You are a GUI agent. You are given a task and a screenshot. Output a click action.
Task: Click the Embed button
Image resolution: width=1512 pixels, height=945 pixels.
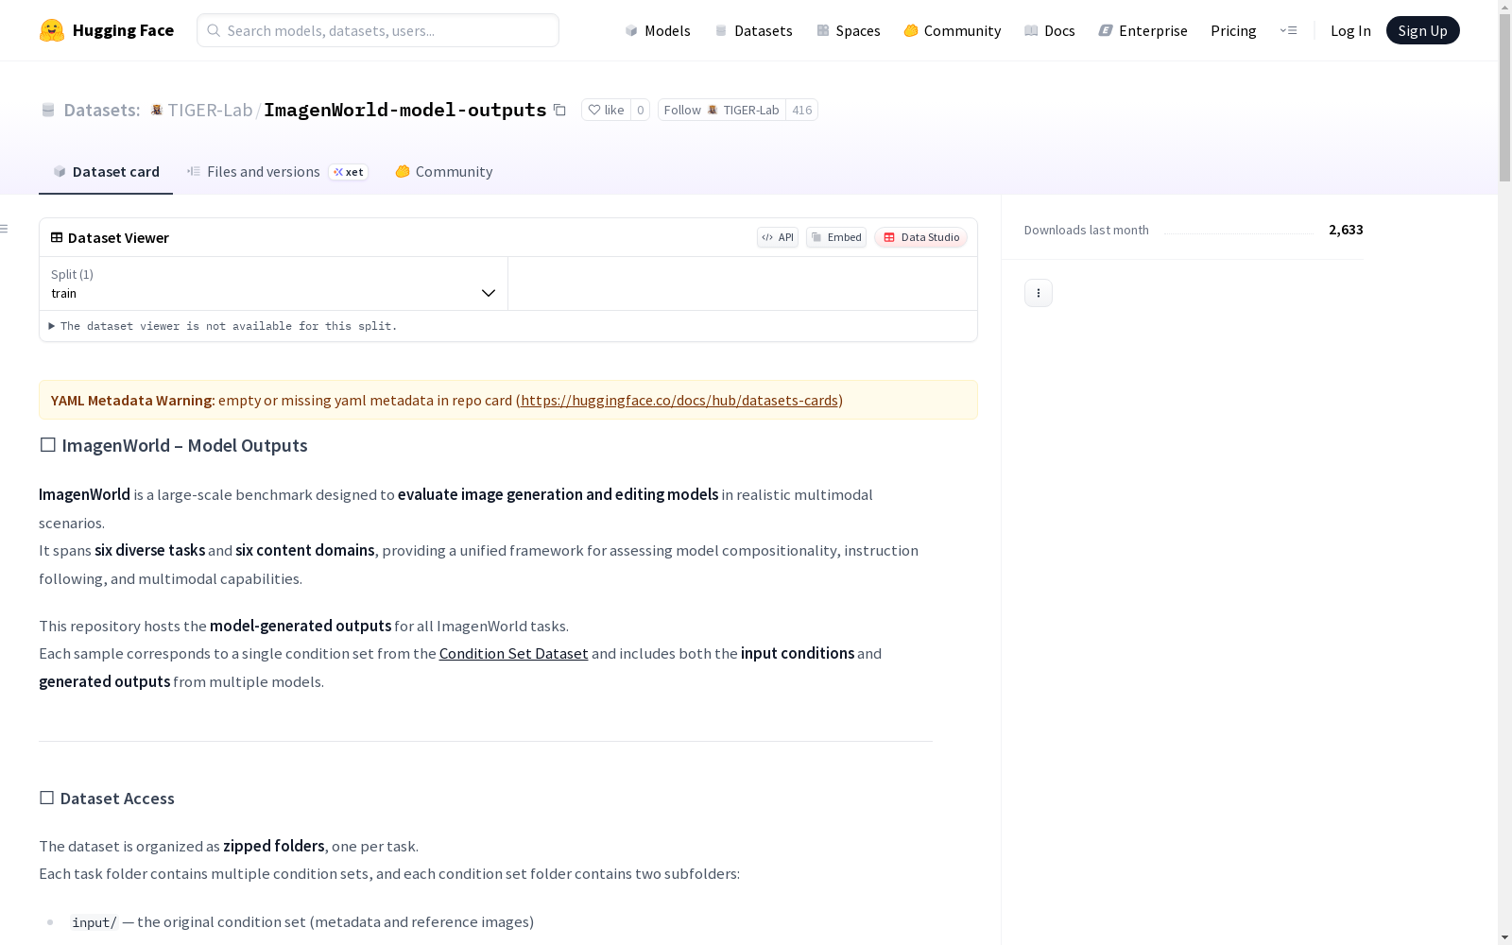836,237
